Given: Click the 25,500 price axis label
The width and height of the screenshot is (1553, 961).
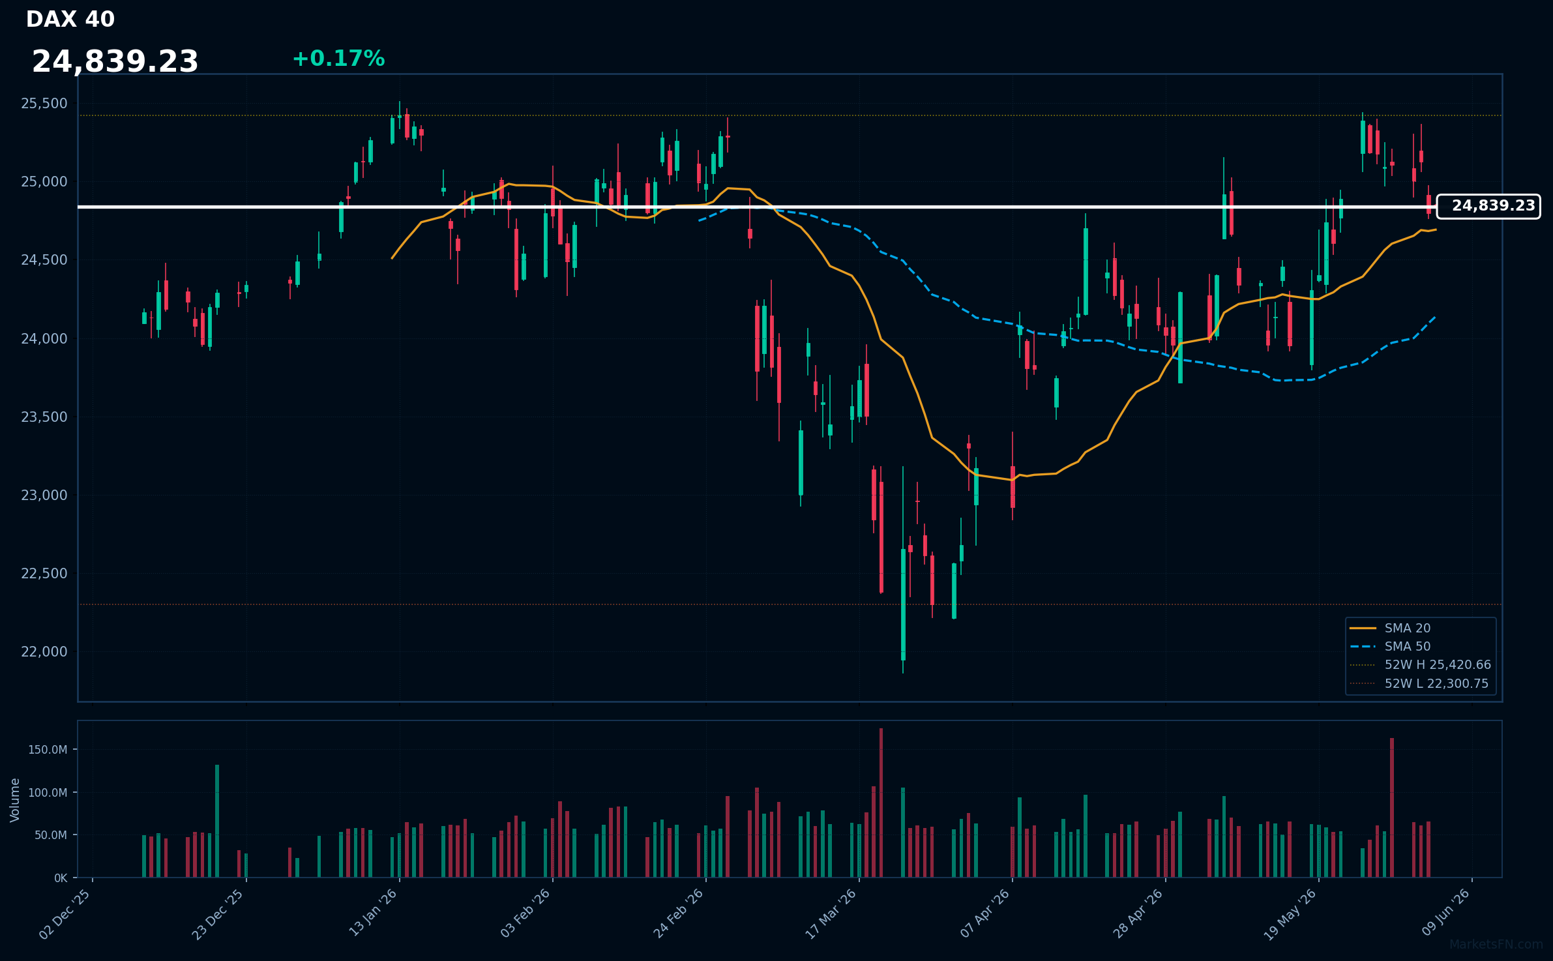Looking at the screenshot, I should 44,104.
